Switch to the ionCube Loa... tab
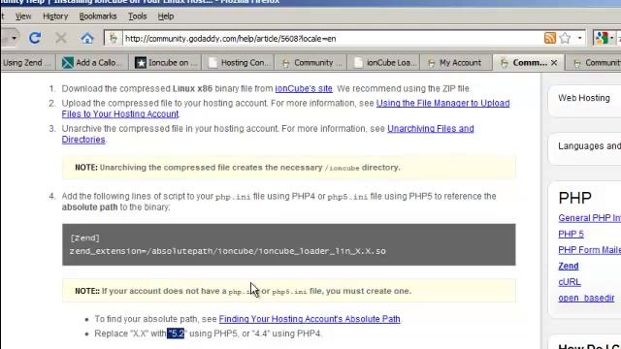The image size is (621, 349). (x=384, y=62)
